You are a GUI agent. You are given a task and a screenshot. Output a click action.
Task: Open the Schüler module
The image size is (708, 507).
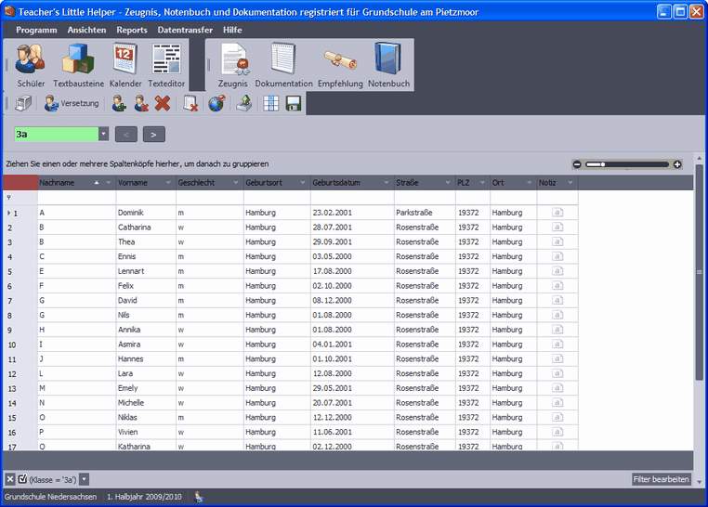(x=31, y=65)
